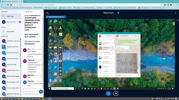Click the recording indicator beside Видеолекция
Viewport: 179px width, 100px height.
118,13
